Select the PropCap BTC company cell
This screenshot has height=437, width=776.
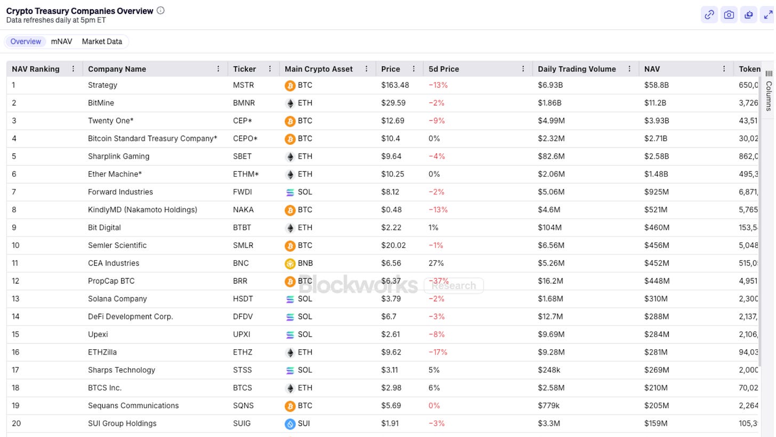click(x=111, y=281)
